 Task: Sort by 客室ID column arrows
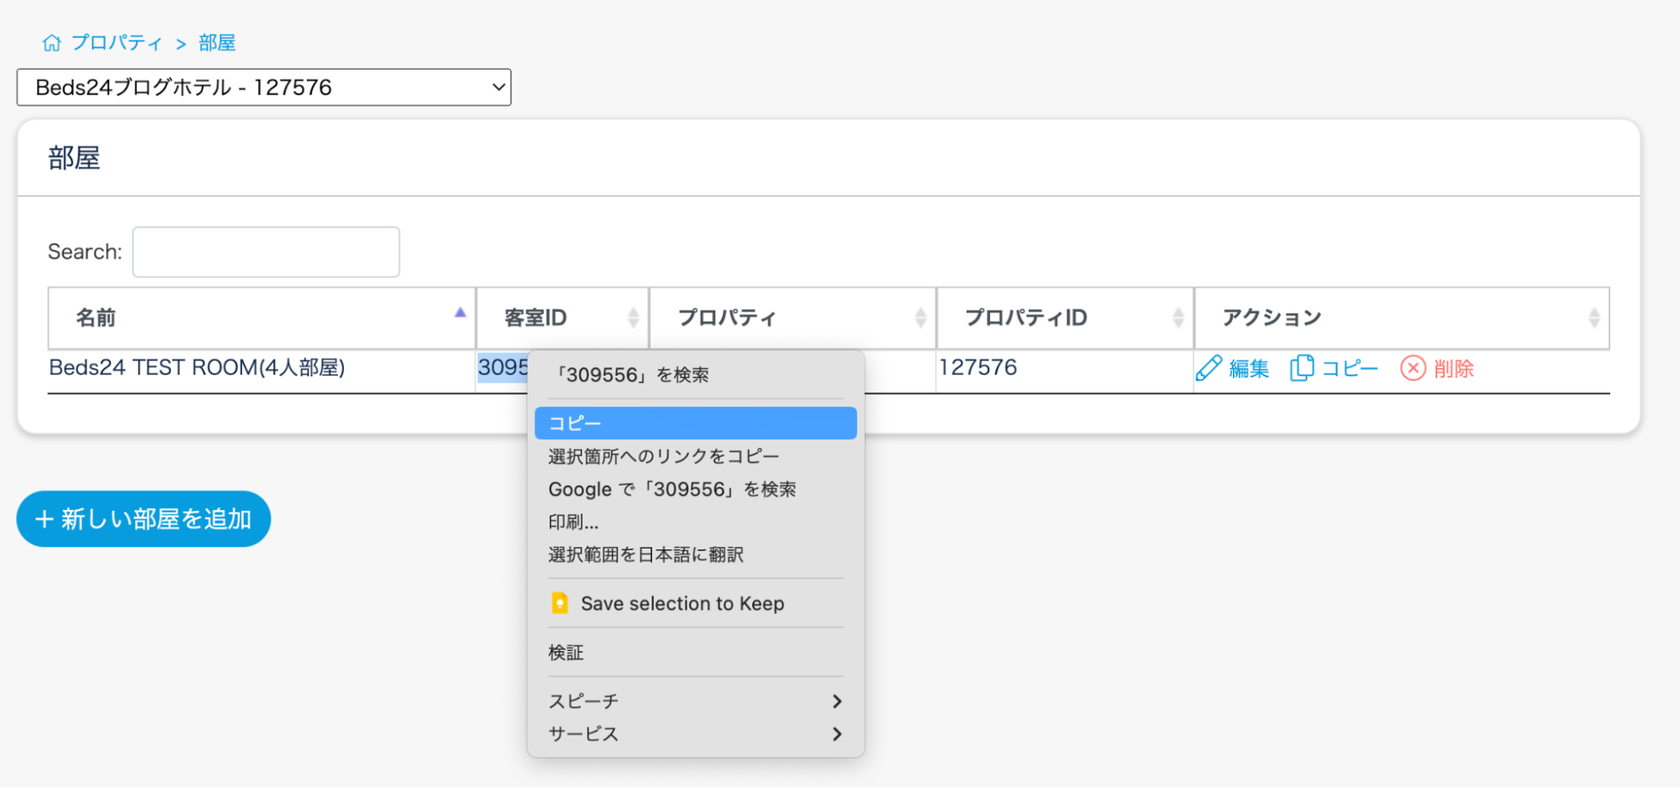click(633, 318)
